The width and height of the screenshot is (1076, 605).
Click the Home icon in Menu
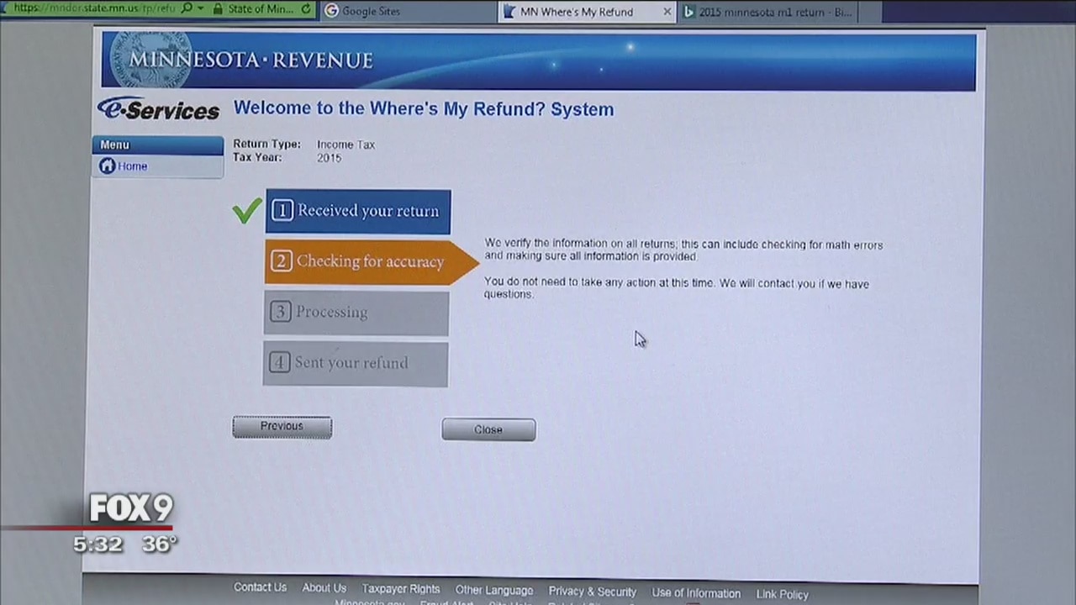pyautogui.click(x=108, y=166)
